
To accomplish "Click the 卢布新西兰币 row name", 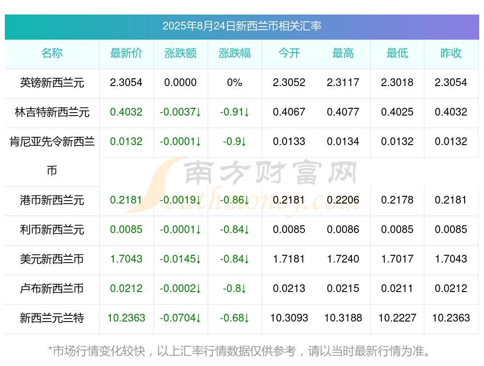I will (52, 289).
